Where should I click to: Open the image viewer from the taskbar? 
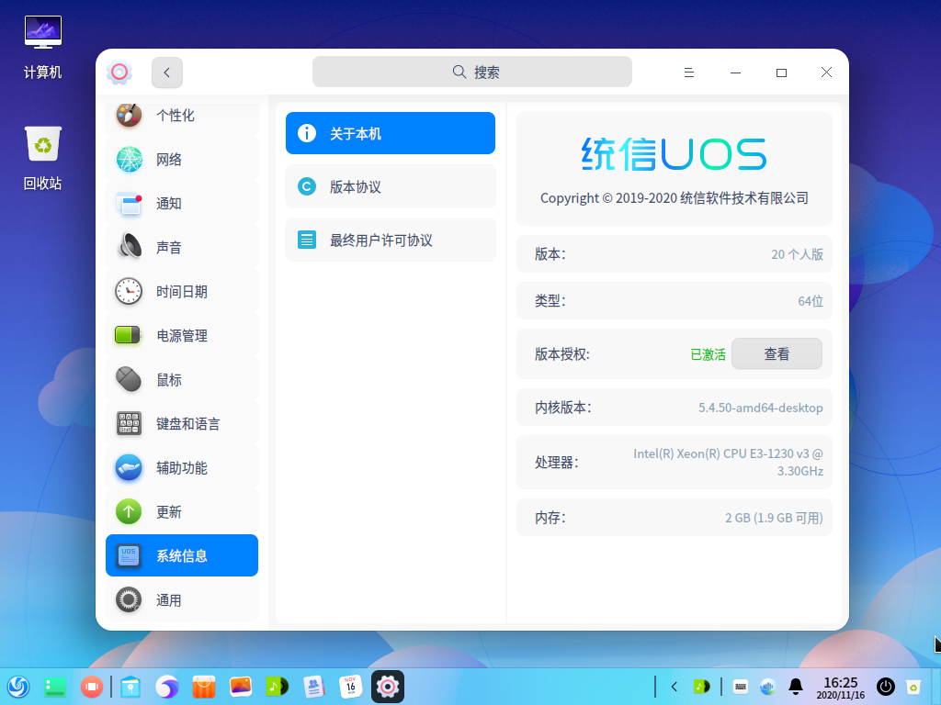[x=241, y=687]
